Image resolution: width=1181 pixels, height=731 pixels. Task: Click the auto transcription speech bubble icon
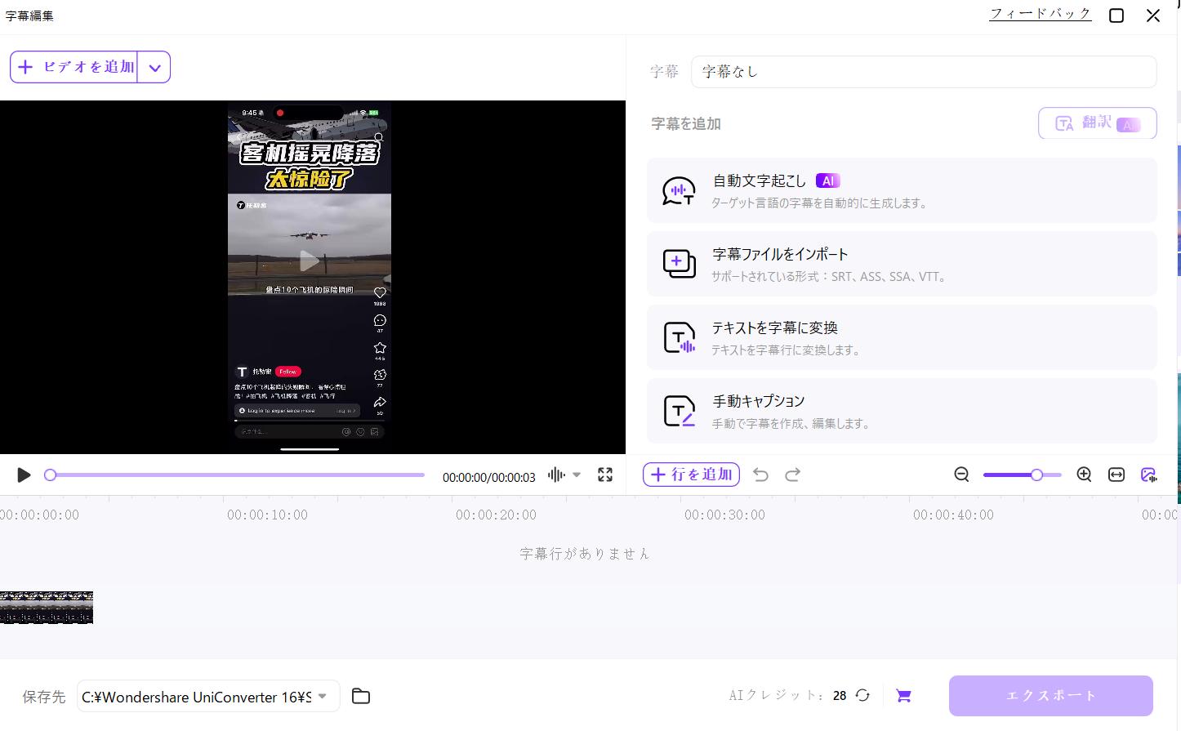tap(679, 191)
